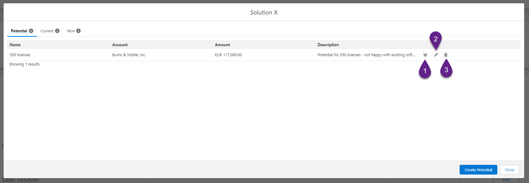Close the Solution X dialog via Close button
529x183 pixels.
509,170
